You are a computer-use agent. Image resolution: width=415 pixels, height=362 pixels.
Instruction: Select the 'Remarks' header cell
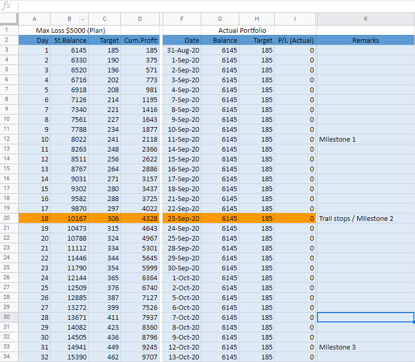(x=366, y=40)
